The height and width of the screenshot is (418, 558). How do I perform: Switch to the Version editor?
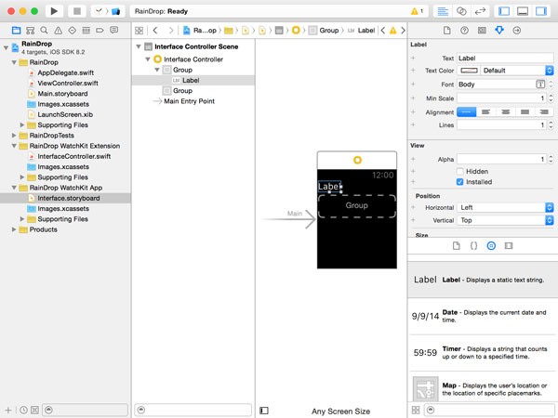(480, 11)
